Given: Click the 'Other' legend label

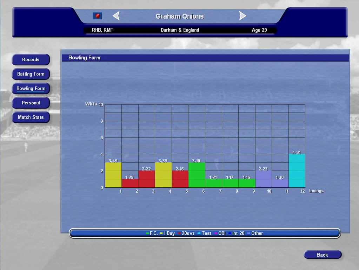Looking at the screenshot, I should [257, 233].
